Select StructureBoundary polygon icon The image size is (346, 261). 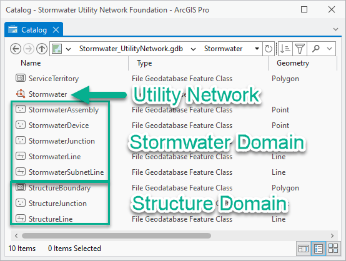click(x=21, y=187)
